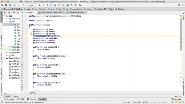This screenshot has height=104, width=185.
Task: Open the TODO tool window
Action: [21, 99]
